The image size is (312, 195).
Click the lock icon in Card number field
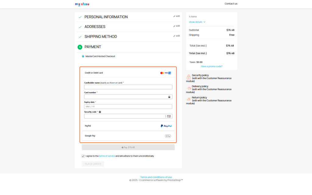tap(169, 96)
